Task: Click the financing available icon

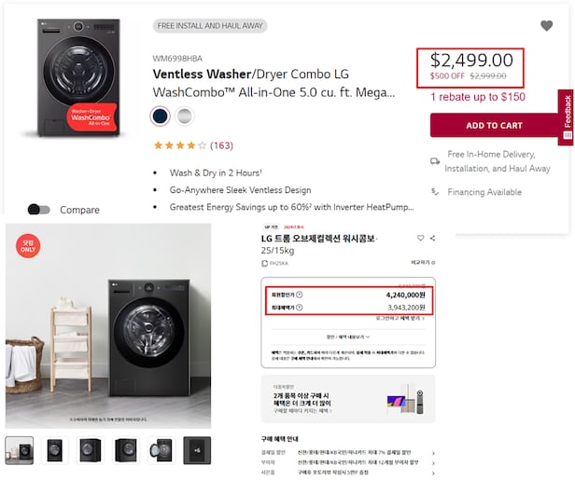Action: (x=435, y=192)
